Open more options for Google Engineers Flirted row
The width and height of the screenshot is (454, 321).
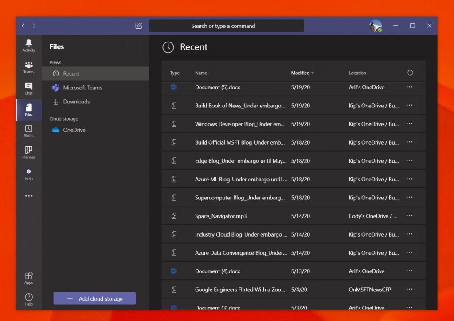[x=409, y=289]
